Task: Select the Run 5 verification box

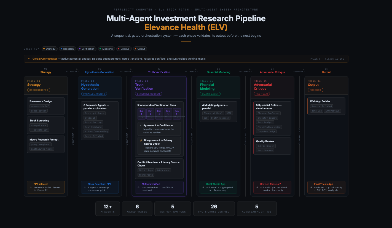Action: 177,114
